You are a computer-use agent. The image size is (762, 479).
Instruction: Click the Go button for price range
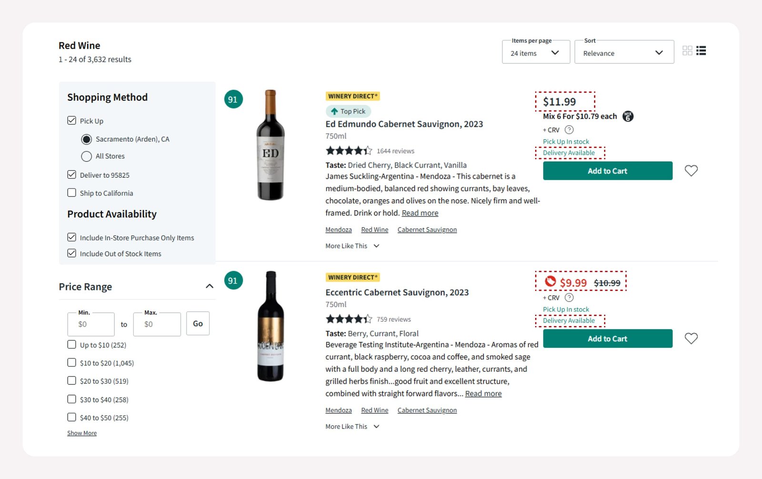[198, 323]
